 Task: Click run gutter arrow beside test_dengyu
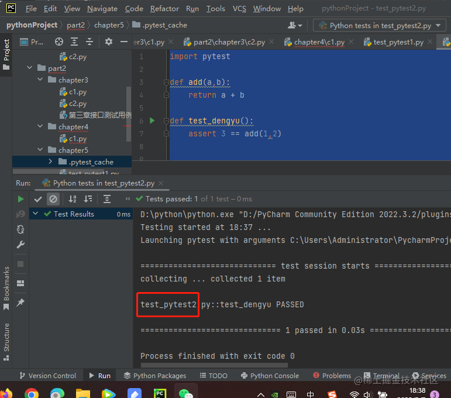point(152,121)
